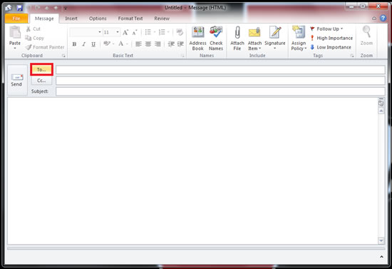This screenshot has height=269, width=392.
Task: Expand the People Pane caret
Action: pos(381,256)
